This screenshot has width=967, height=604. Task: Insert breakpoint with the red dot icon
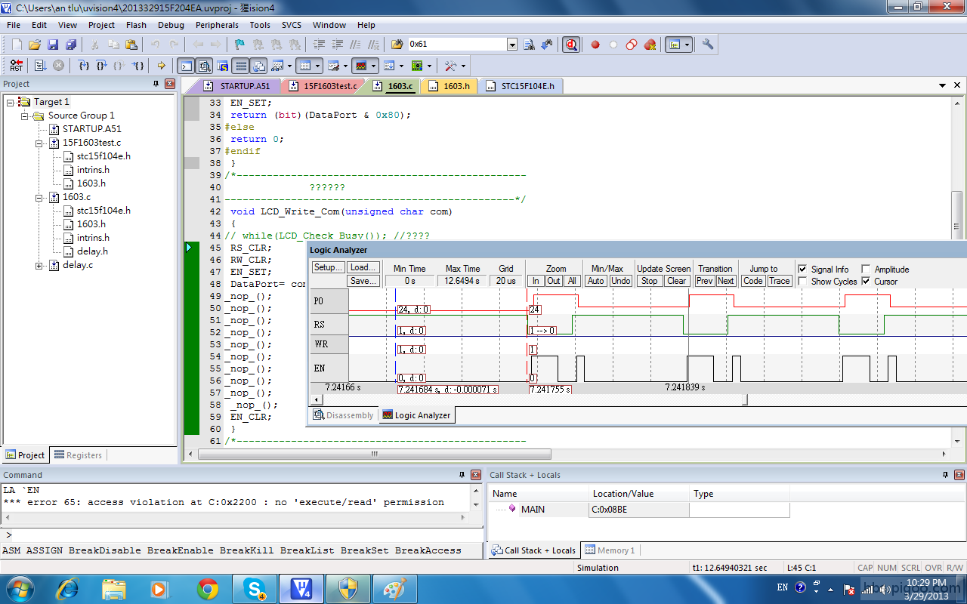(x=595, y=45)
